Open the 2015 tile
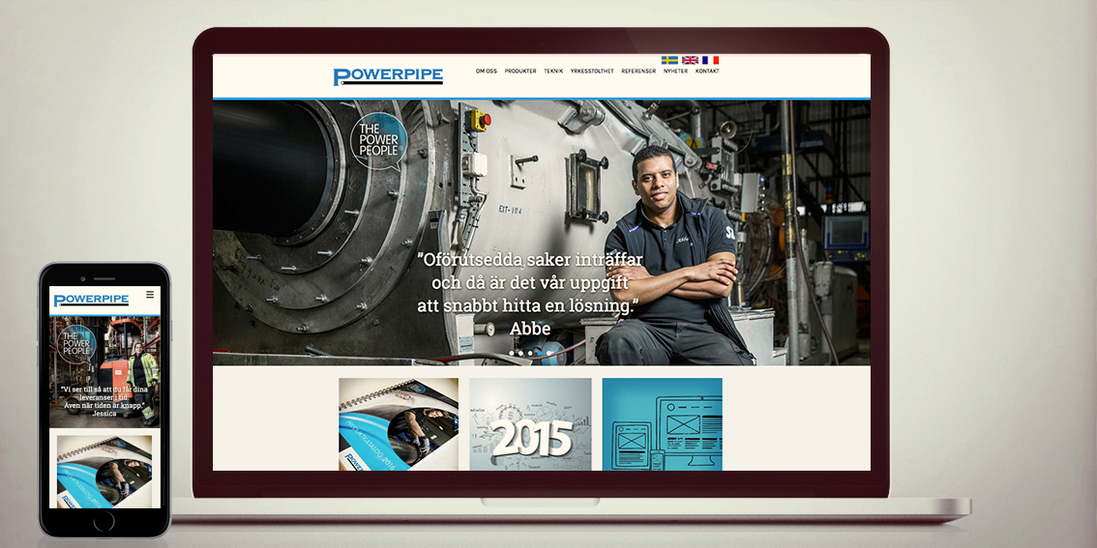 (x=530, y=424)
